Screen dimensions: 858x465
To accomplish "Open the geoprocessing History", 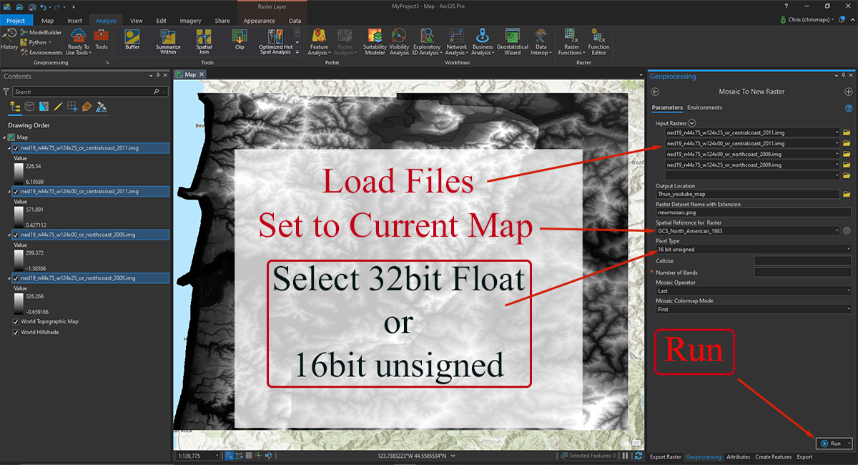I will point(9,39).
